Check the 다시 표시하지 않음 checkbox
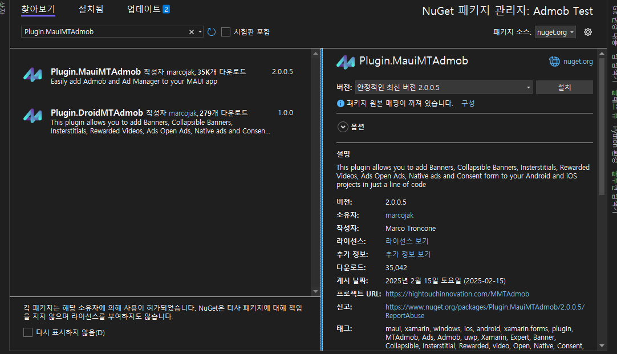 (x=27, y=332)
